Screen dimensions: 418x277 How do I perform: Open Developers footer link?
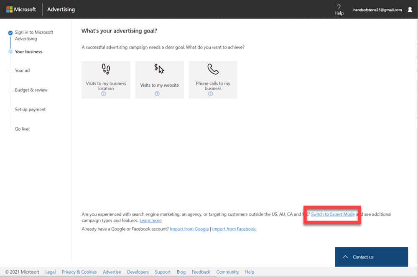138,272
